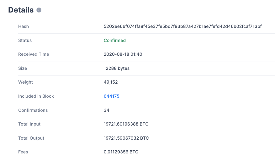Click the 12288 bytes size value
Image resolution: width=280 pixels, height=160 pixels.
[x=117, y=68]
